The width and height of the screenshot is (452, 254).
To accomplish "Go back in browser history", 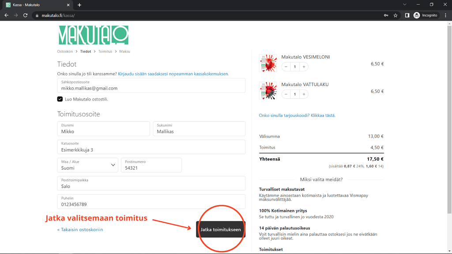I will tap(7, 15).
